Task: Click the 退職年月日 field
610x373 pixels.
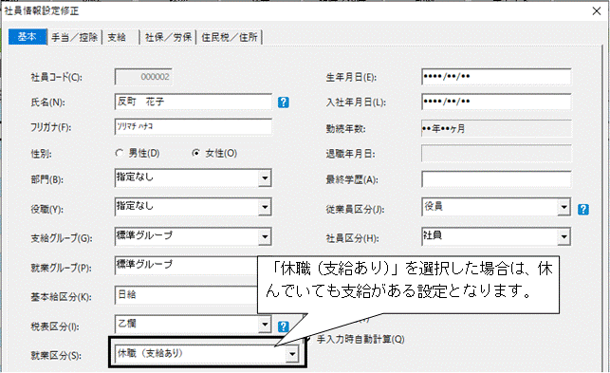Action: pos(496,154)
